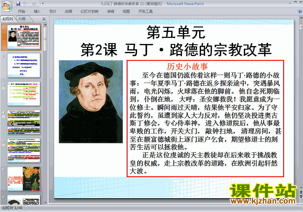Go to next slide double-arrow button

coord(301,196)
